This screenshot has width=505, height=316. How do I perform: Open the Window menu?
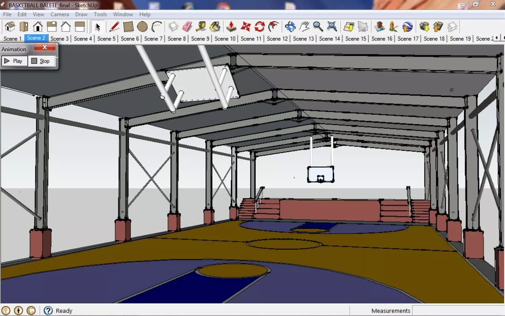123,14
